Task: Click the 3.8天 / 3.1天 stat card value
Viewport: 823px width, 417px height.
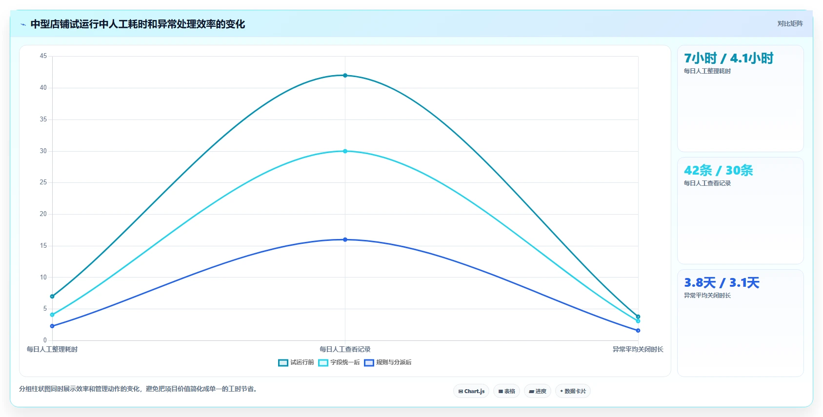Action: tap(722, 283)
